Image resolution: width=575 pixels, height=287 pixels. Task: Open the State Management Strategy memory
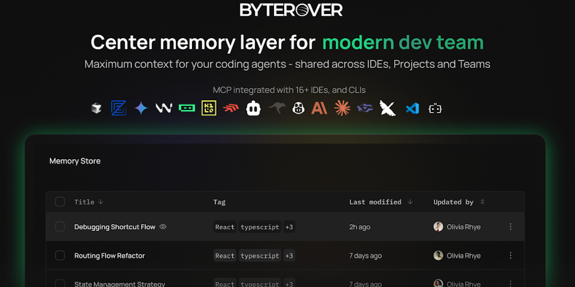[x=120, y=284]
